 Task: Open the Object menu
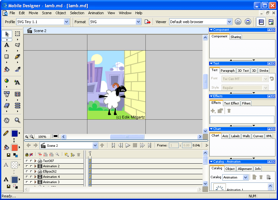61,13
